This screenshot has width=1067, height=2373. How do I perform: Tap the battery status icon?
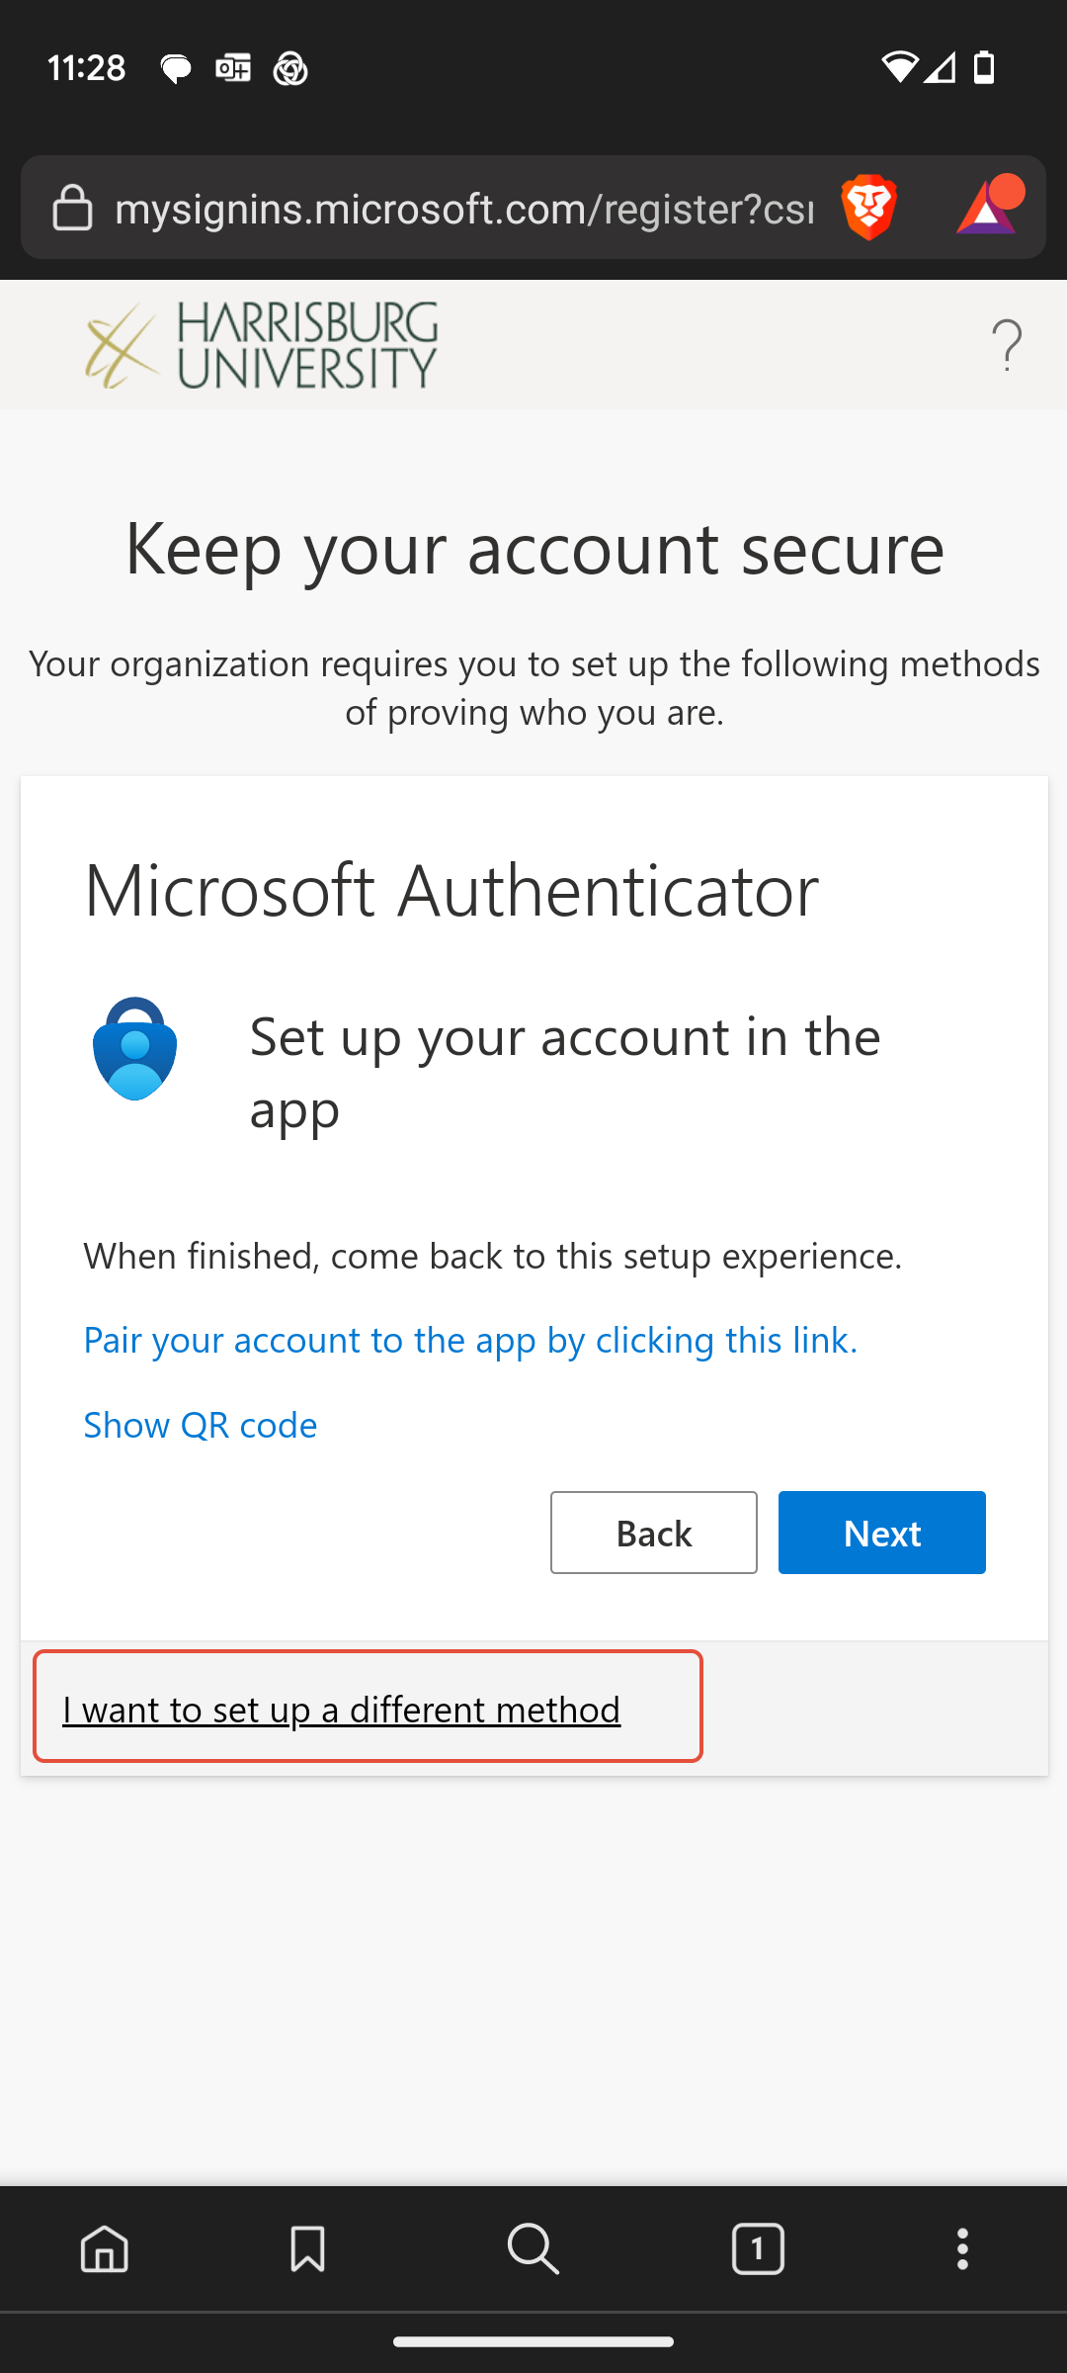tap(984, 67)
